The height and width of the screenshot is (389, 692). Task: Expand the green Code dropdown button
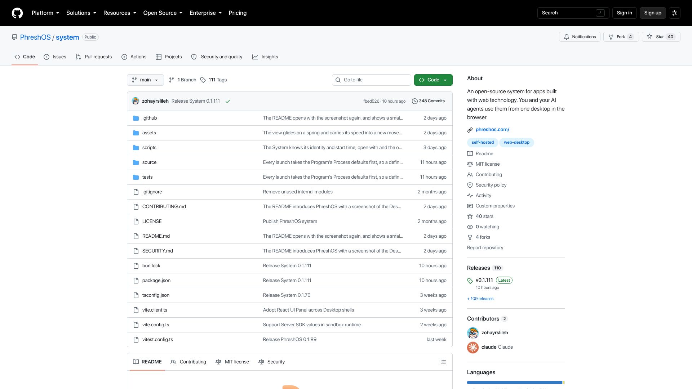point(433,80)
